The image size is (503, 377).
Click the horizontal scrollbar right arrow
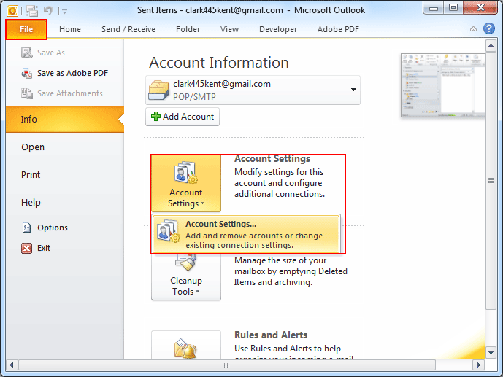pos(478,365)
